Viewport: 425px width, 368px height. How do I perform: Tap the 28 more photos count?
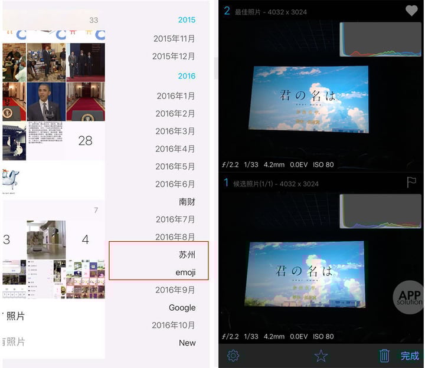click(86, 141)
